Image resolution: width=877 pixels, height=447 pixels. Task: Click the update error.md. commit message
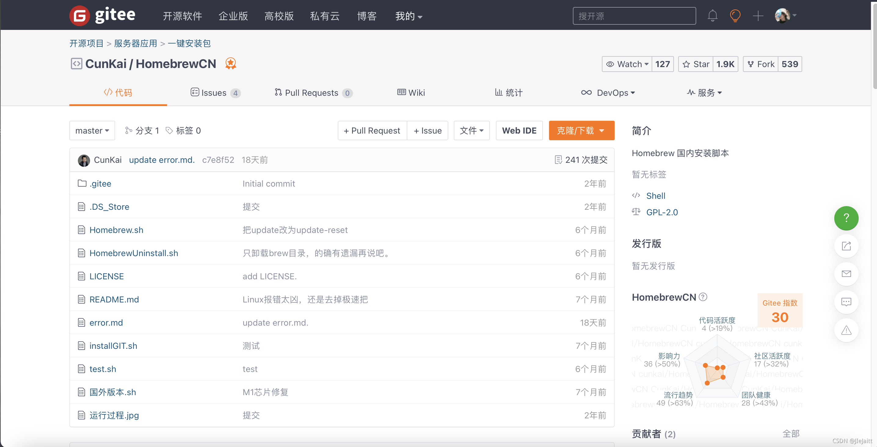pyautogui.click(x=162, y=160)
